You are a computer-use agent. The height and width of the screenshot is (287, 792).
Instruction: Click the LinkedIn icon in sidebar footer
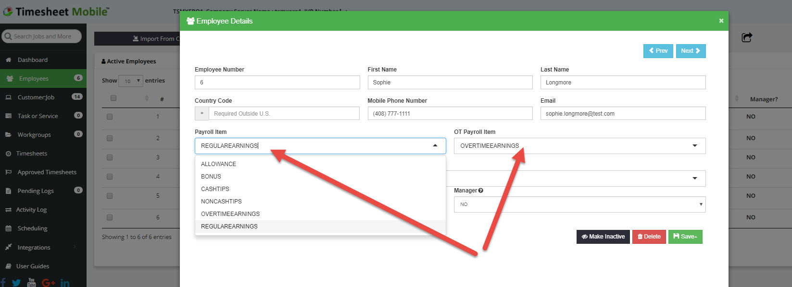click(x=65, y=283)
